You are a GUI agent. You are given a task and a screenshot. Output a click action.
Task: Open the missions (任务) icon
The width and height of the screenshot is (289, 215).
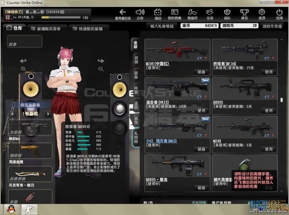click(210, 14)
